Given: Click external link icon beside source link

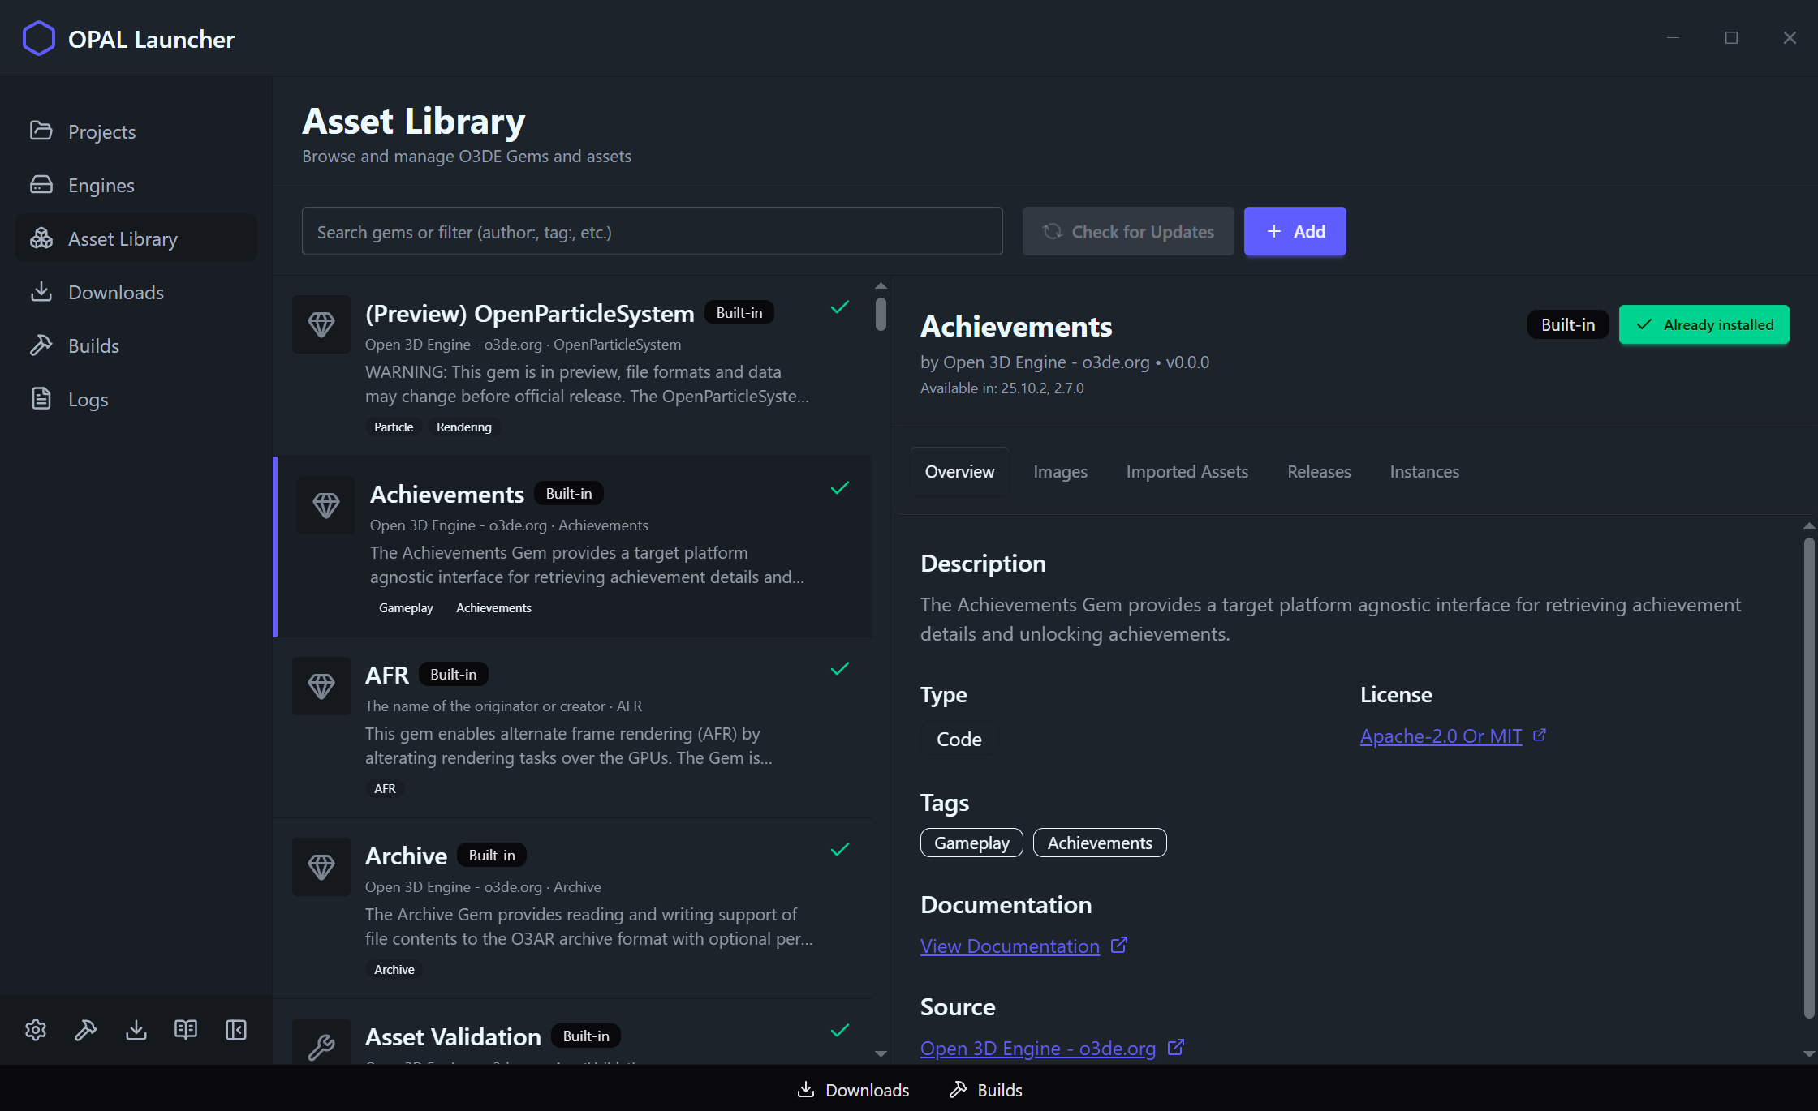Looking at the screenshot, I should point(1176,1047).
